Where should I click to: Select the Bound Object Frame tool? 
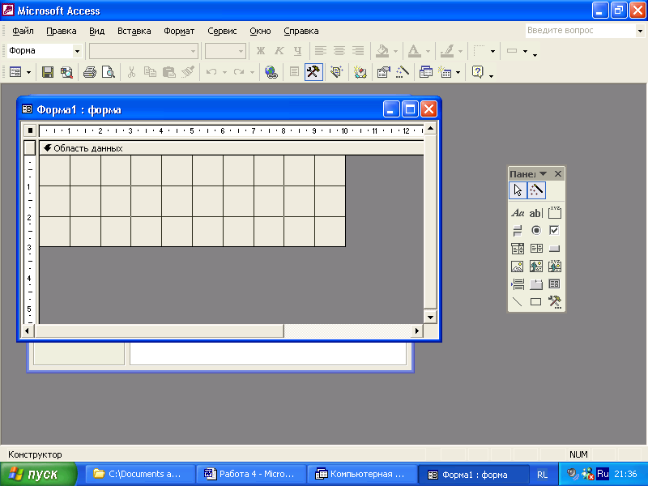(x=555, y=266)
